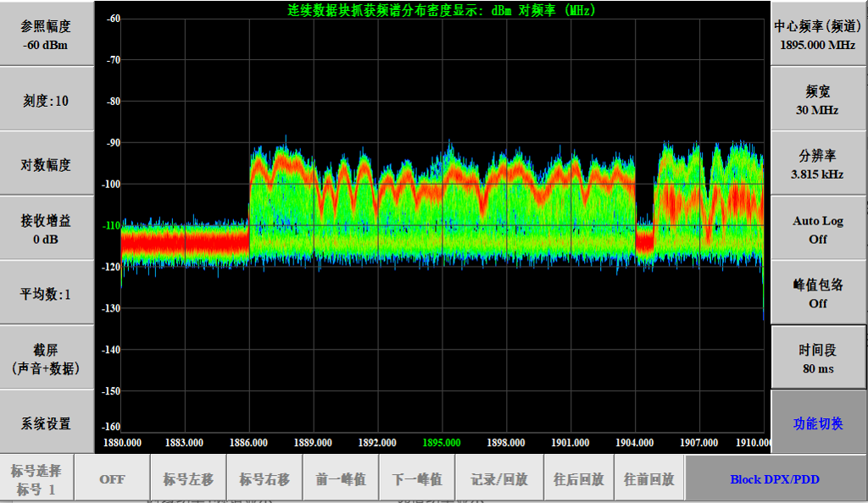Open 标号选择 标号 1 marker selector

pos(36,478)
